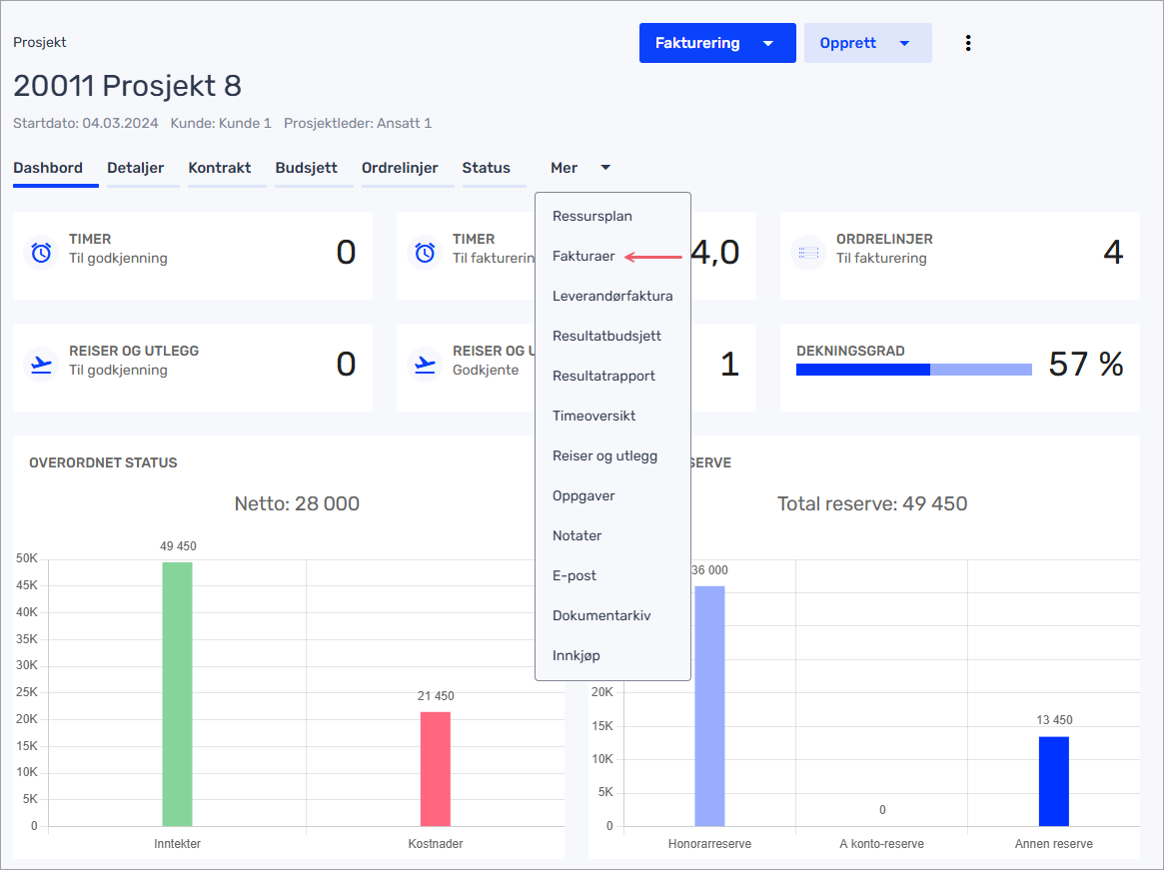This screenshot has width=1164, height=870.
Task: Click the dark blue Annen reserve bar
Action: 1053,781
